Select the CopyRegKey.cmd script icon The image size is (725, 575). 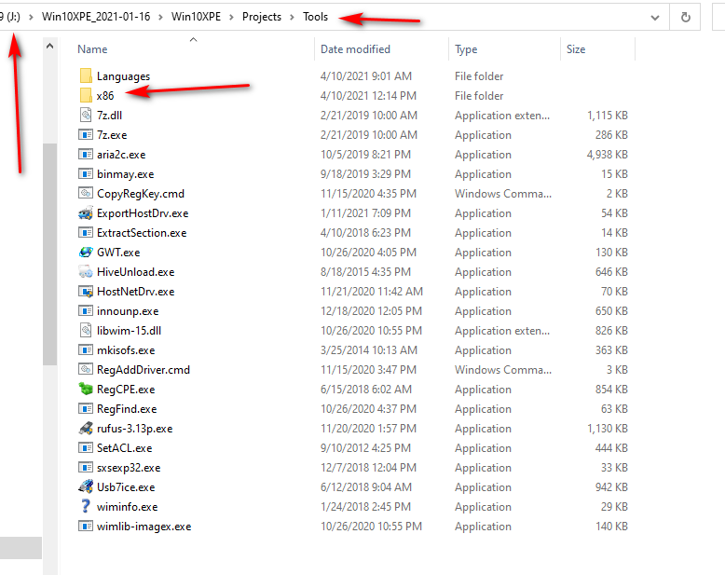(86, 193)
